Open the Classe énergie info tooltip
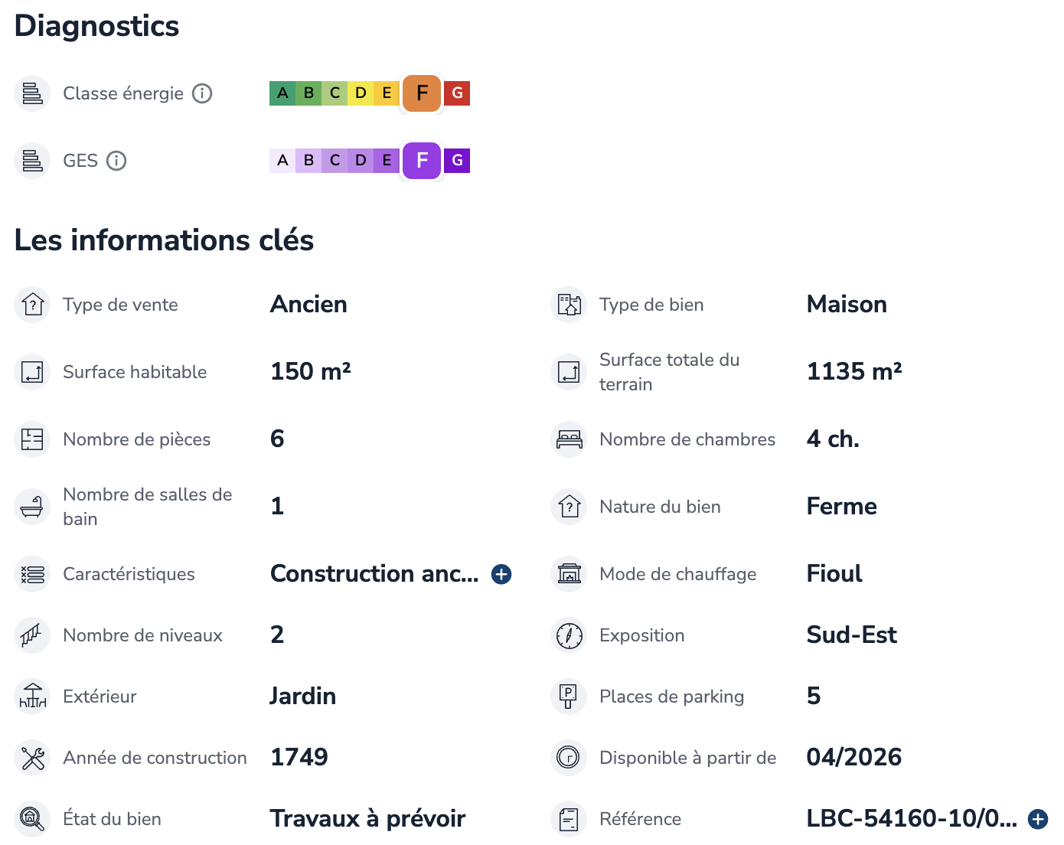The width and height of the screenshot is (1064, 845). pos(202,93)
